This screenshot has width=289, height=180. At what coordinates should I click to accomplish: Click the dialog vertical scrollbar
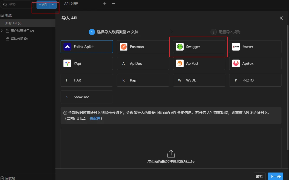click(x=287, y=88)
